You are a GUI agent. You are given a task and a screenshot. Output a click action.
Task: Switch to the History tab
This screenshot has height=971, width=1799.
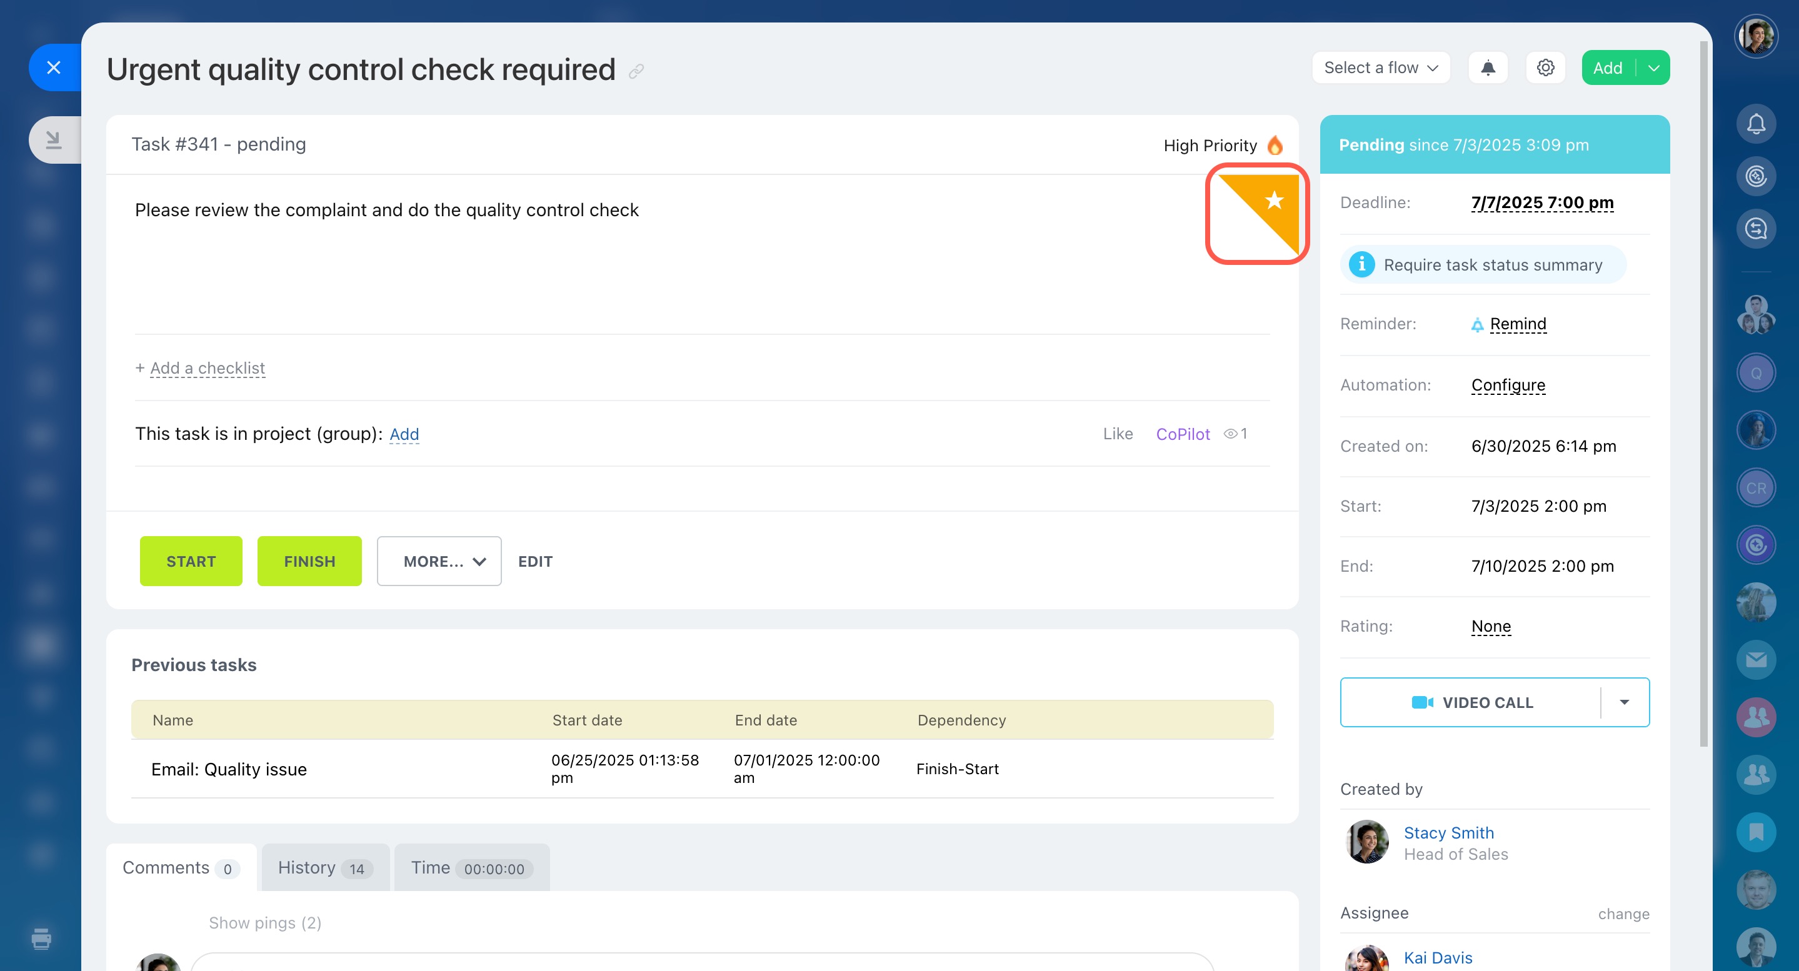tap(326, 868)
